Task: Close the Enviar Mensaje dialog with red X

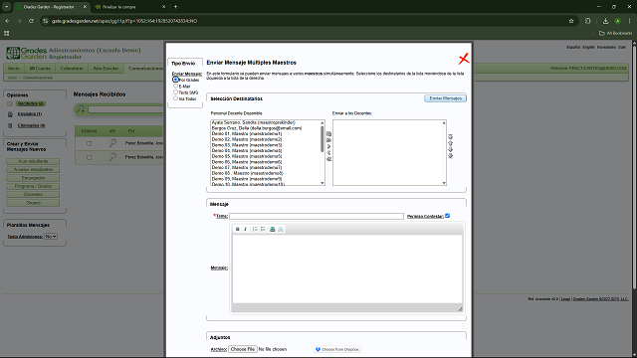Action: [464, 59]
